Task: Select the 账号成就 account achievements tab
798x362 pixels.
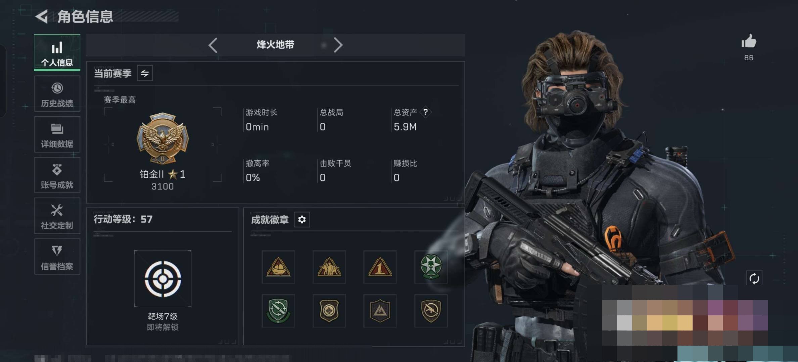Action: [x=57, y=175]
